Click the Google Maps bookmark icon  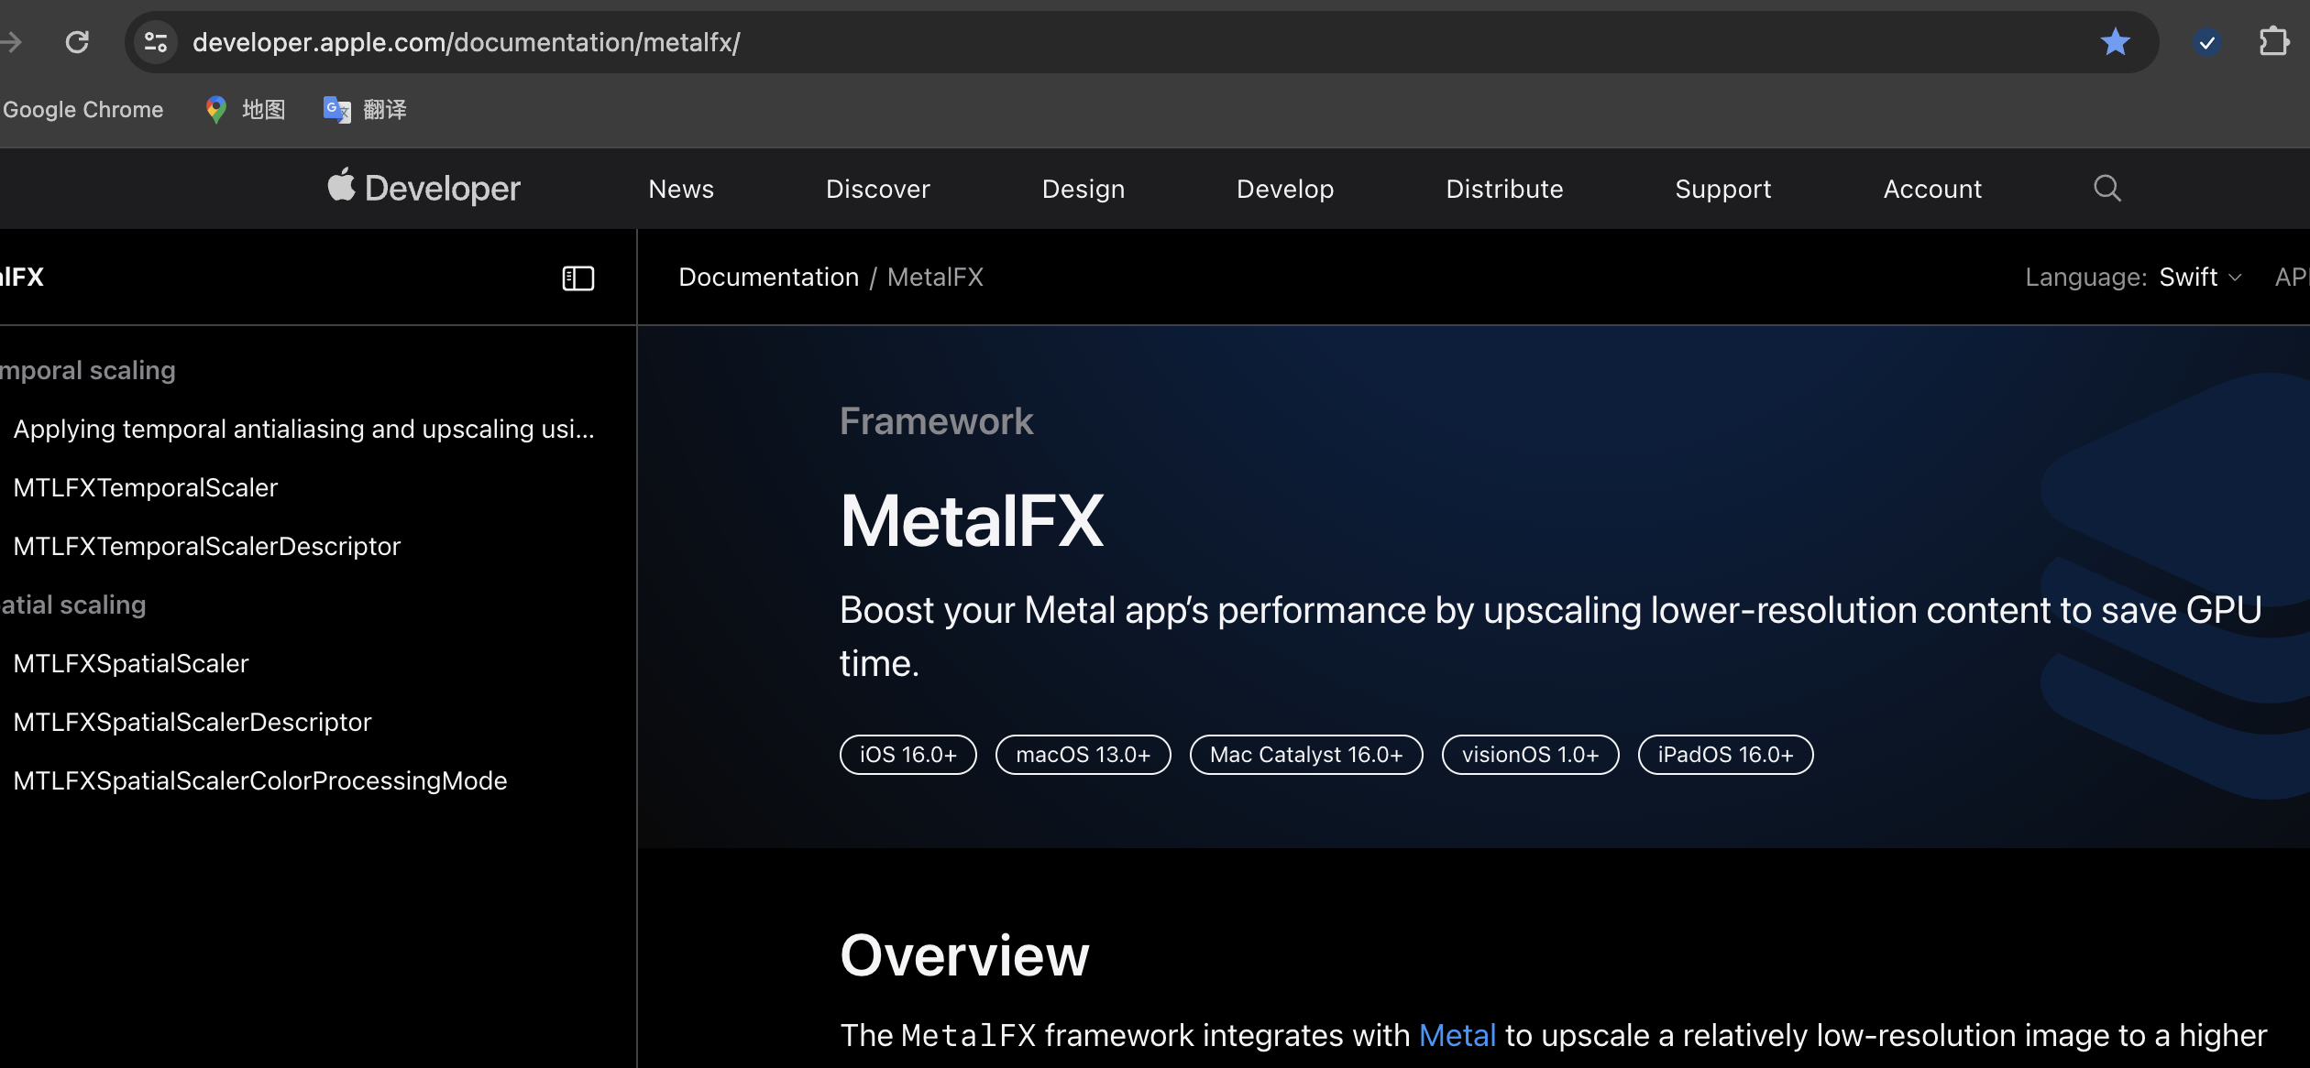point(216,110)
